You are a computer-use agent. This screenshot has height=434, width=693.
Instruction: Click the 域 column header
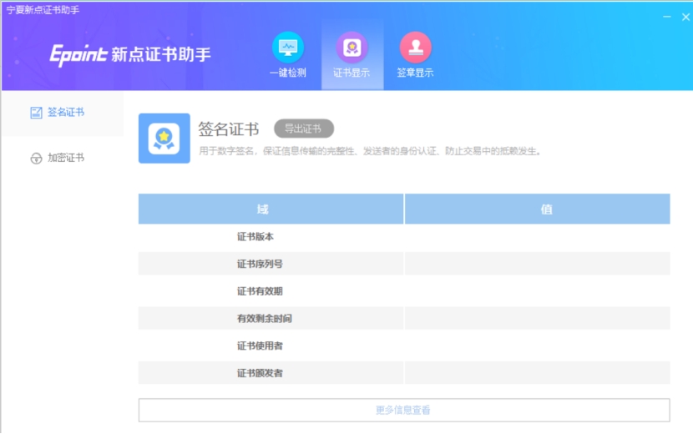point(263,209)
